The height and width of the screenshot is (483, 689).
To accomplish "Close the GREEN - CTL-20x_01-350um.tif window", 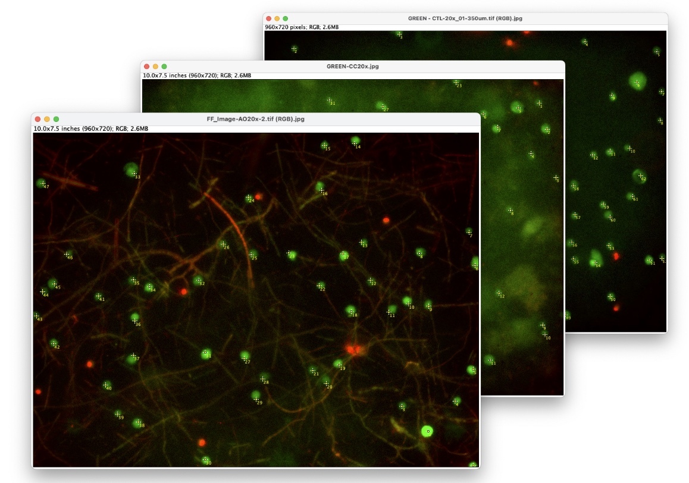I will tap(268, 18).
